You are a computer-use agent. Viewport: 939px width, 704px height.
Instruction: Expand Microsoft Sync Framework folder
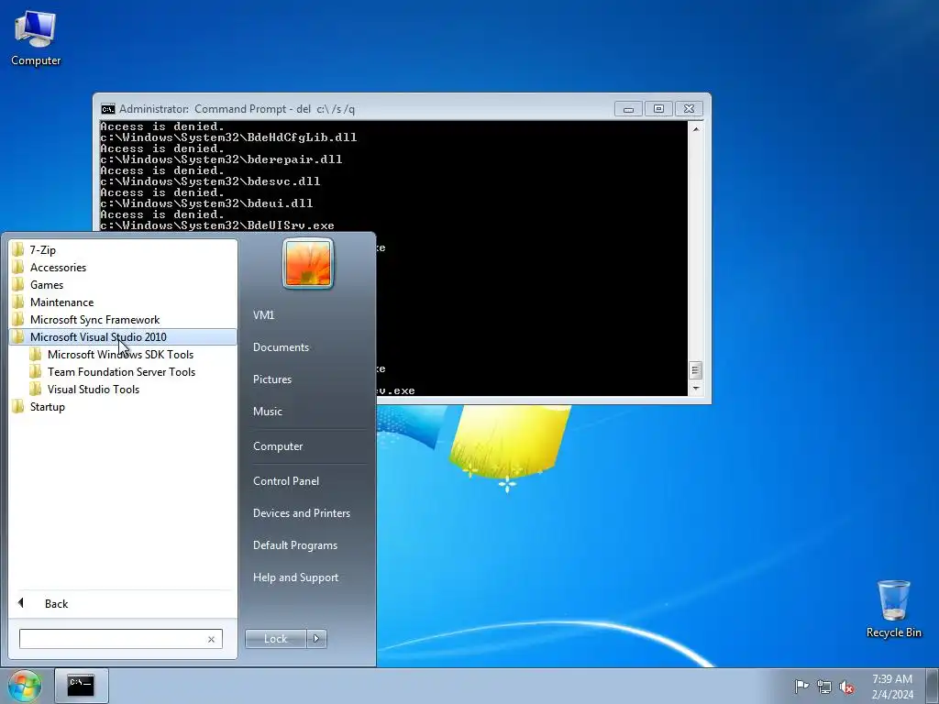pos(123,320)
